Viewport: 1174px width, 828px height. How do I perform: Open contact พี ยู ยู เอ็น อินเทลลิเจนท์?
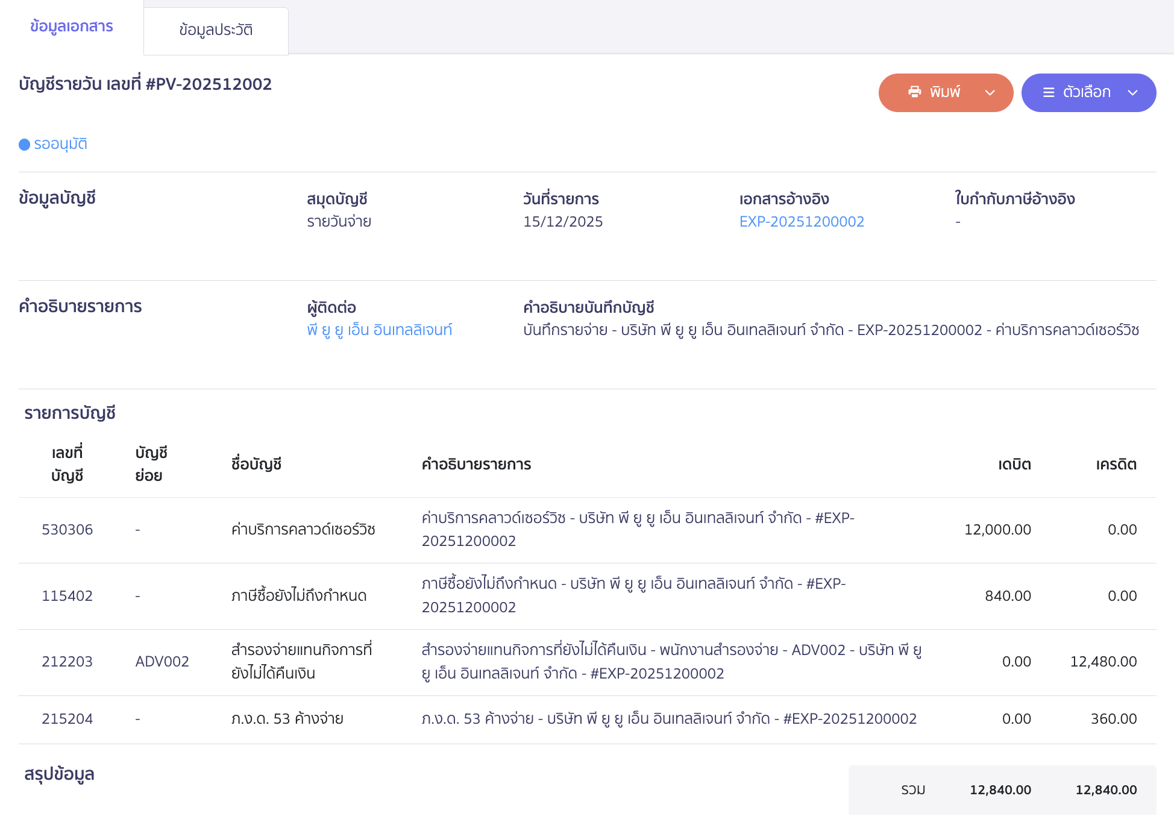[x=379, y=330]
